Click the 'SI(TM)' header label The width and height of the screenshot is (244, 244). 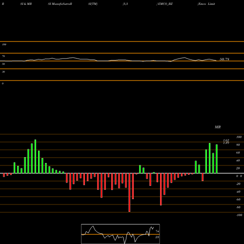tap(93, 4)
